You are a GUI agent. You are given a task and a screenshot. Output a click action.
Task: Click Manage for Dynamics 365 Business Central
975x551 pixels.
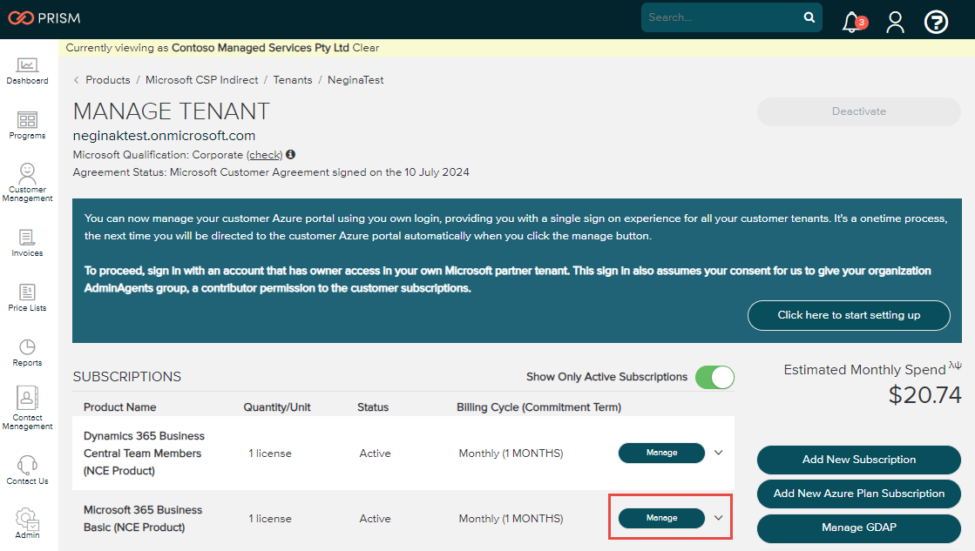tap(661, 453)
